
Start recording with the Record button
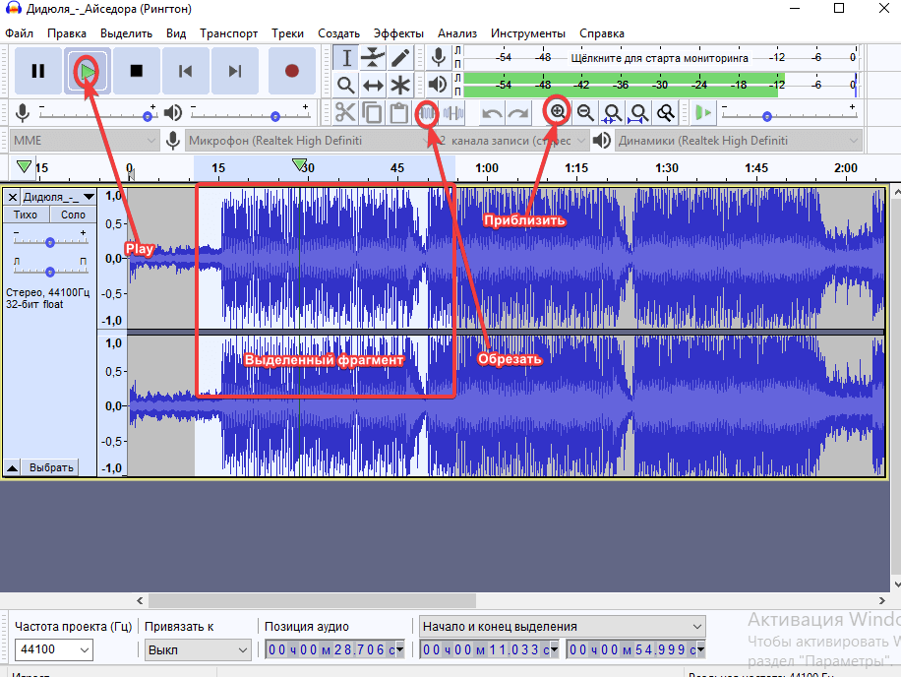coord(291,71)
